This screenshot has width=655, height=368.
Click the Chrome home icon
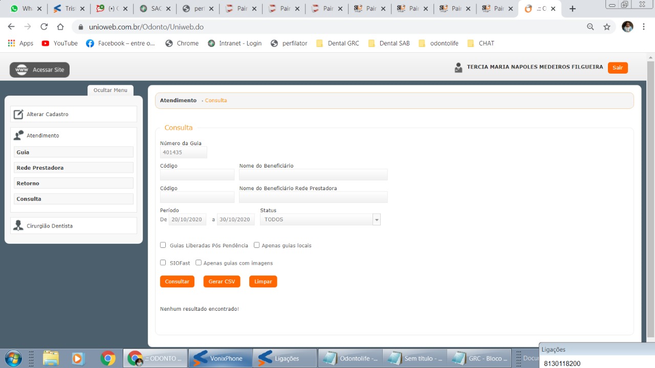[x=60, y=27]
